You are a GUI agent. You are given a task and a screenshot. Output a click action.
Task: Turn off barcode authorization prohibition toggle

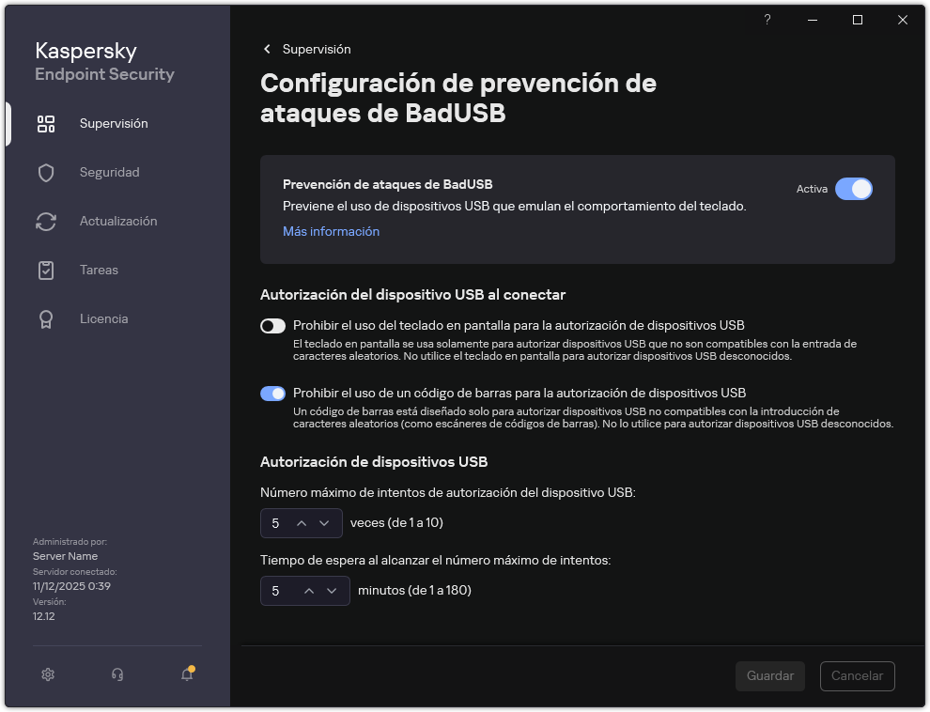[x=272, y=393]
